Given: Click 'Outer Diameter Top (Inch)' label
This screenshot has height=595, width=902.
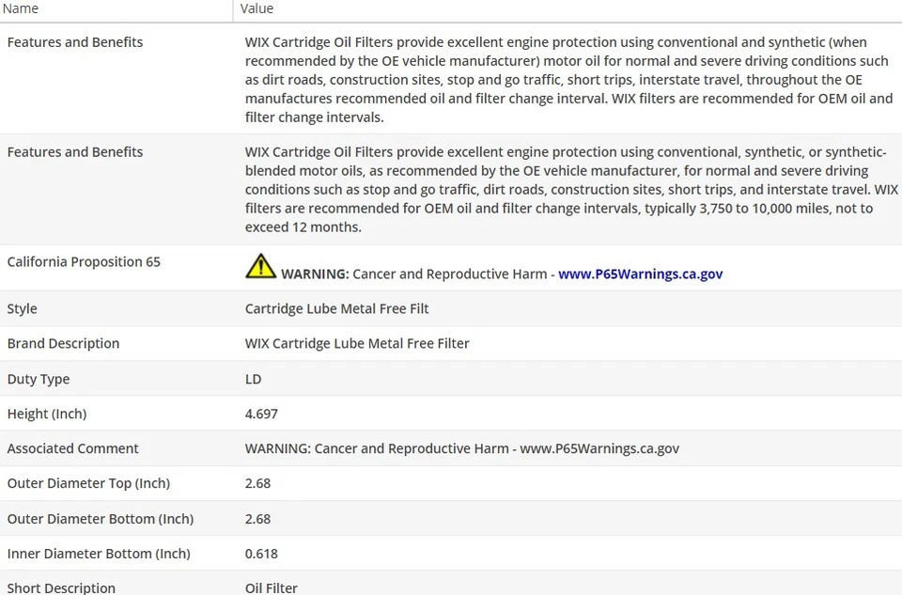Looking at the screenshot, I should tap(88, 483).
